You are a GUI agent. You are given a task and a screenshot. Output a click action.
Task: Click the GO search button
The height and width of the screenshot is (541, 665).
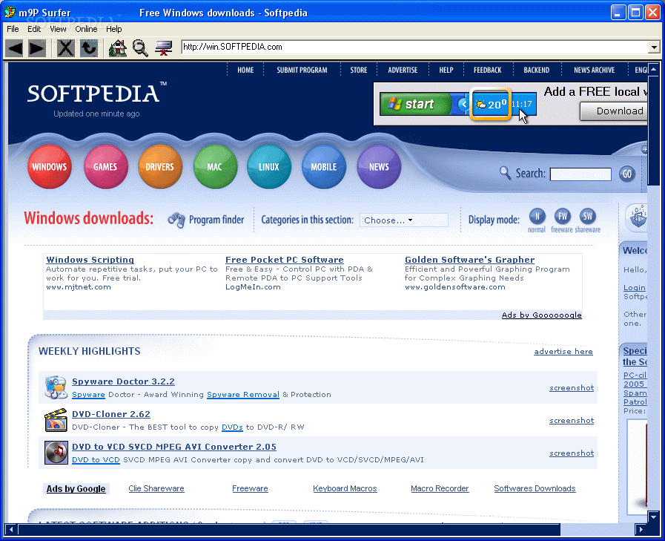click(x=627, y=174)
